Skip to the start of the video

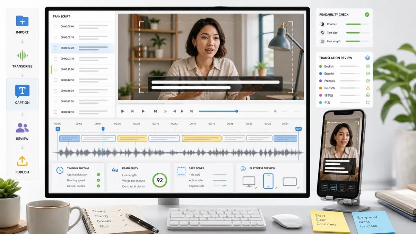[x=132, y=111]
